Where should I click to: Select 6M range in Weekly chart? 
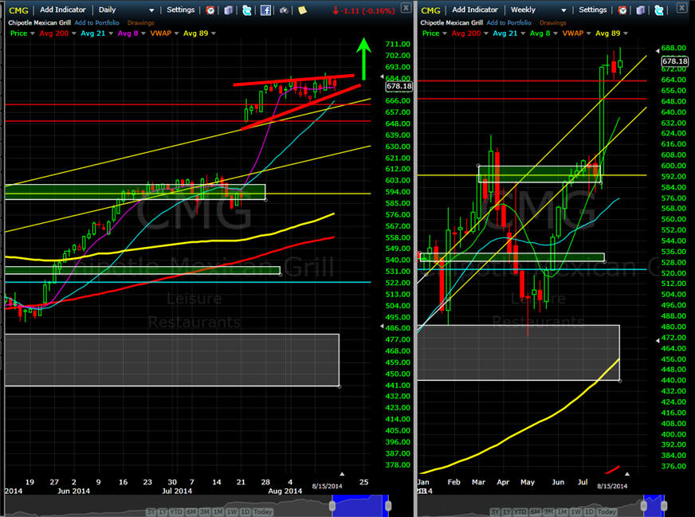tap(535, 511)
